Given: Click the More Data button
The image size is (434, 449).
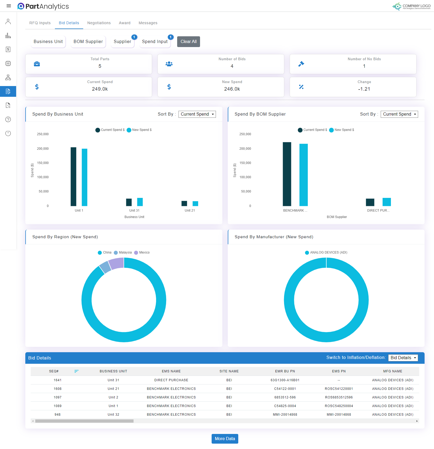Looking at the screenshot, I should 225,439.
